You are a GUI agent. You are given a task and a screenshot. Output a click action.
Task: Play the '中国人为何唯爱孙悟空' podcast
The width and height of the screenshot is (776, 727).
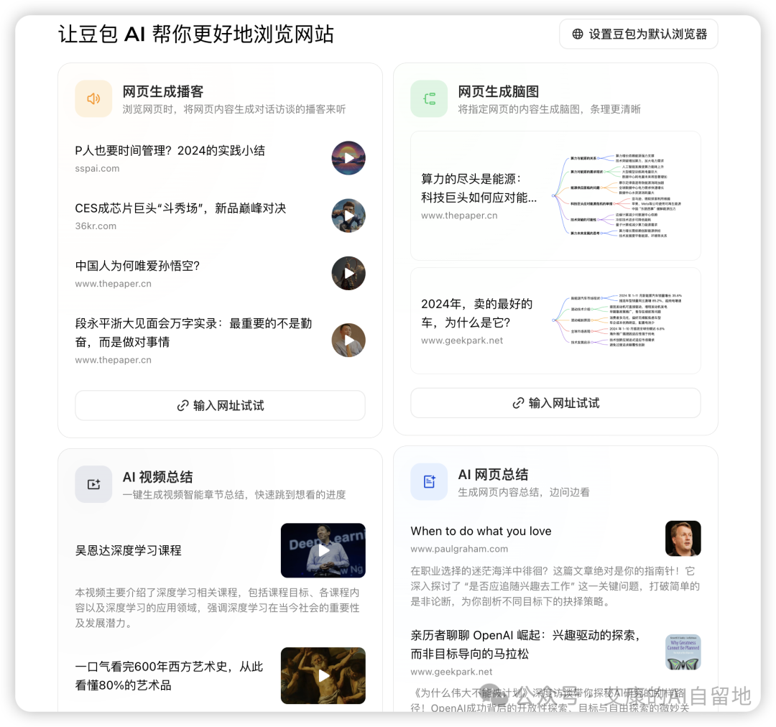tap(348, 273)
